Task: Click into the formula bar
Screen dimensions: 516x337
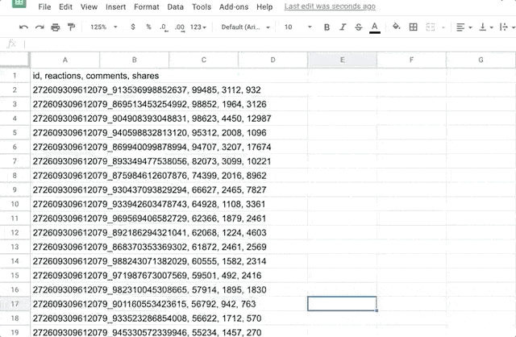Action: click(270, 44)
